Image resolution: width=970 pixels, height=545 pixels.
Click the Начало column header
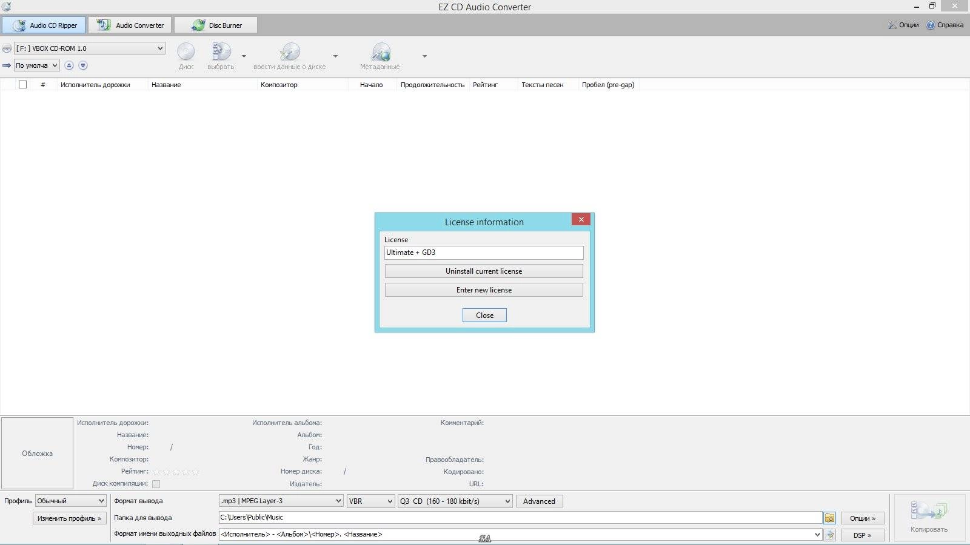click(372, 85)
